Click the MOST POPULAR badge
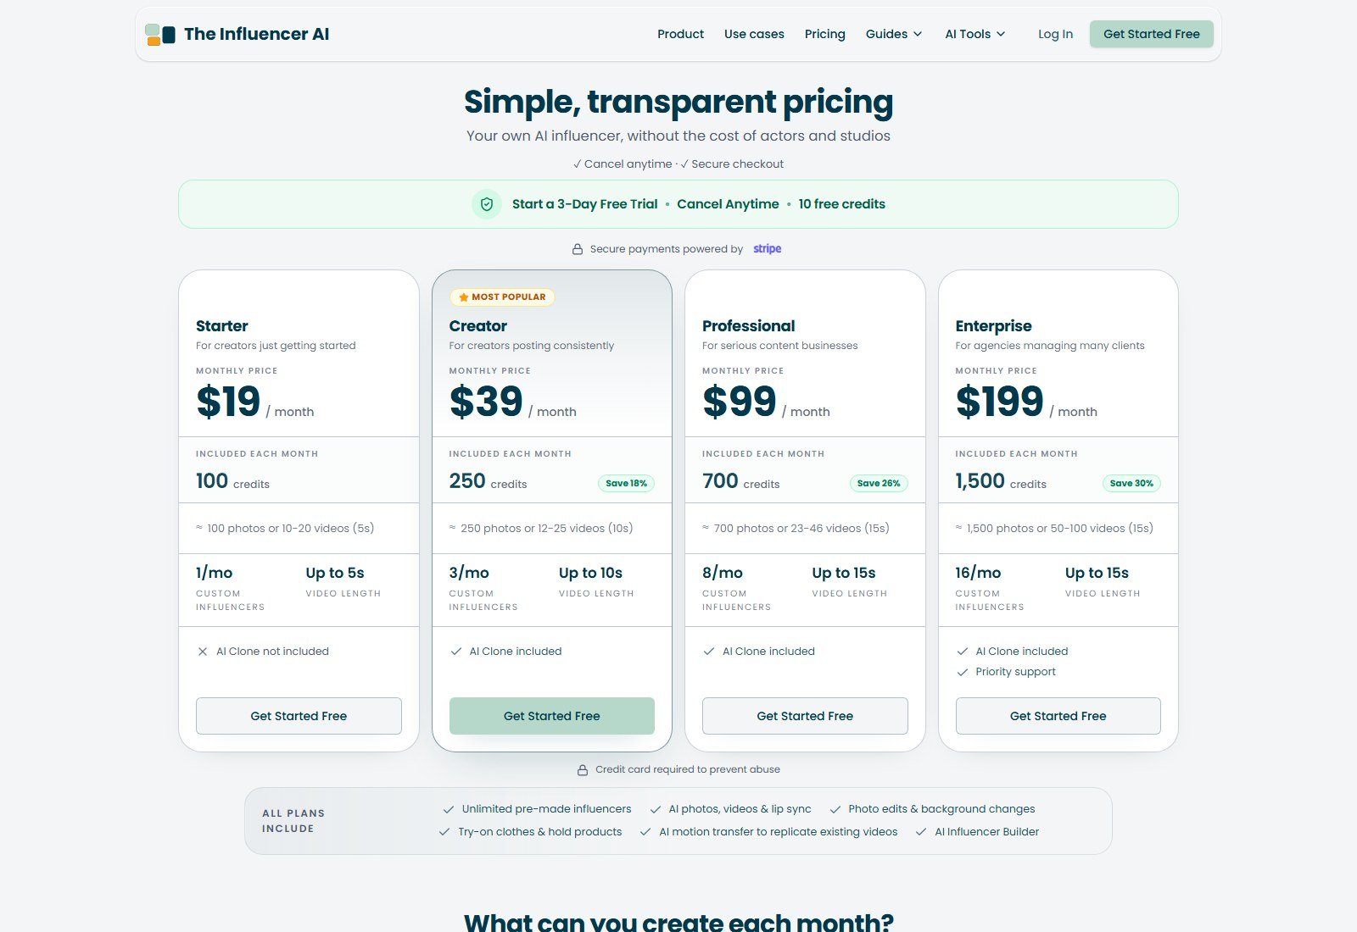The height and width of the screenshot is (932, 1357). click(502, 297)
